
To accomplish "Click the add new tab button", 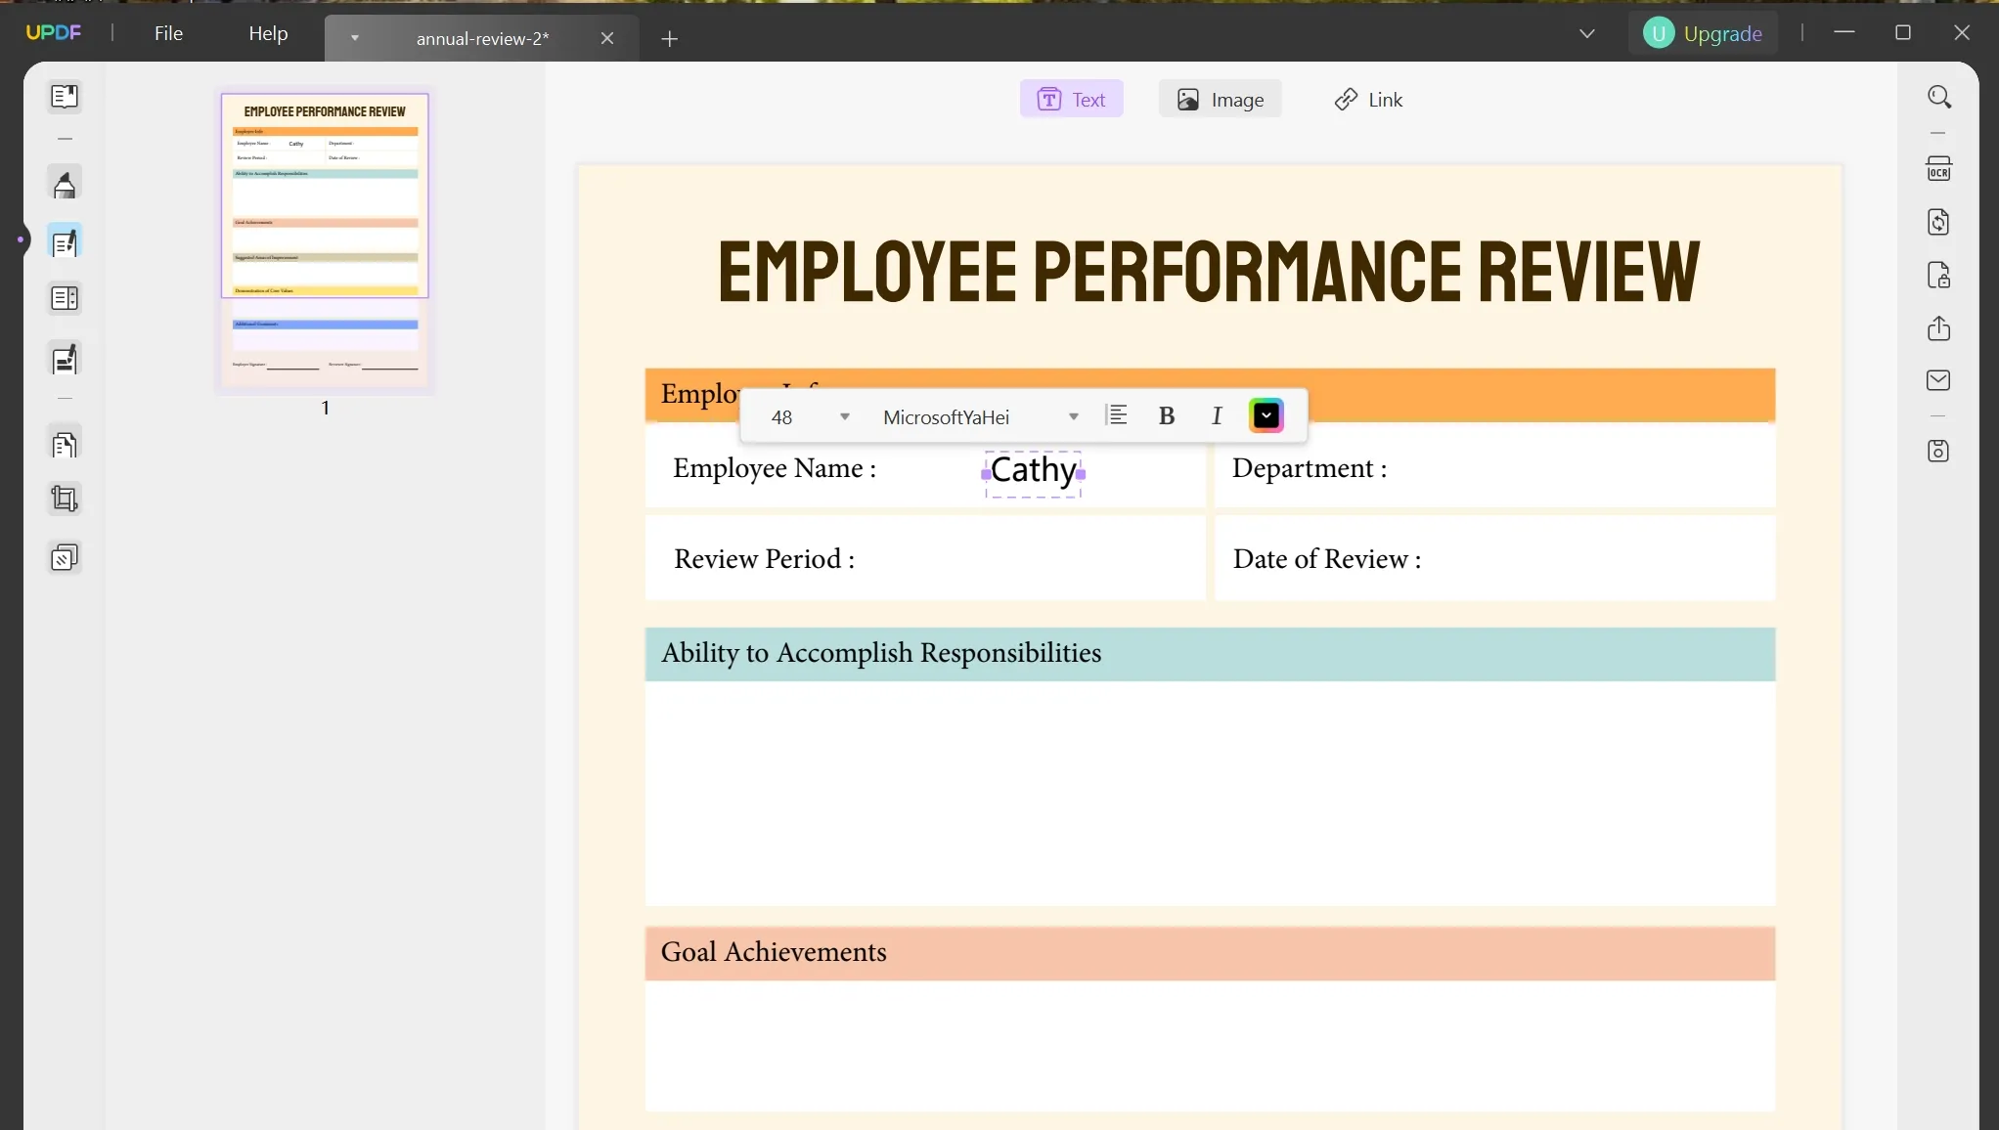I will point(669,38).
